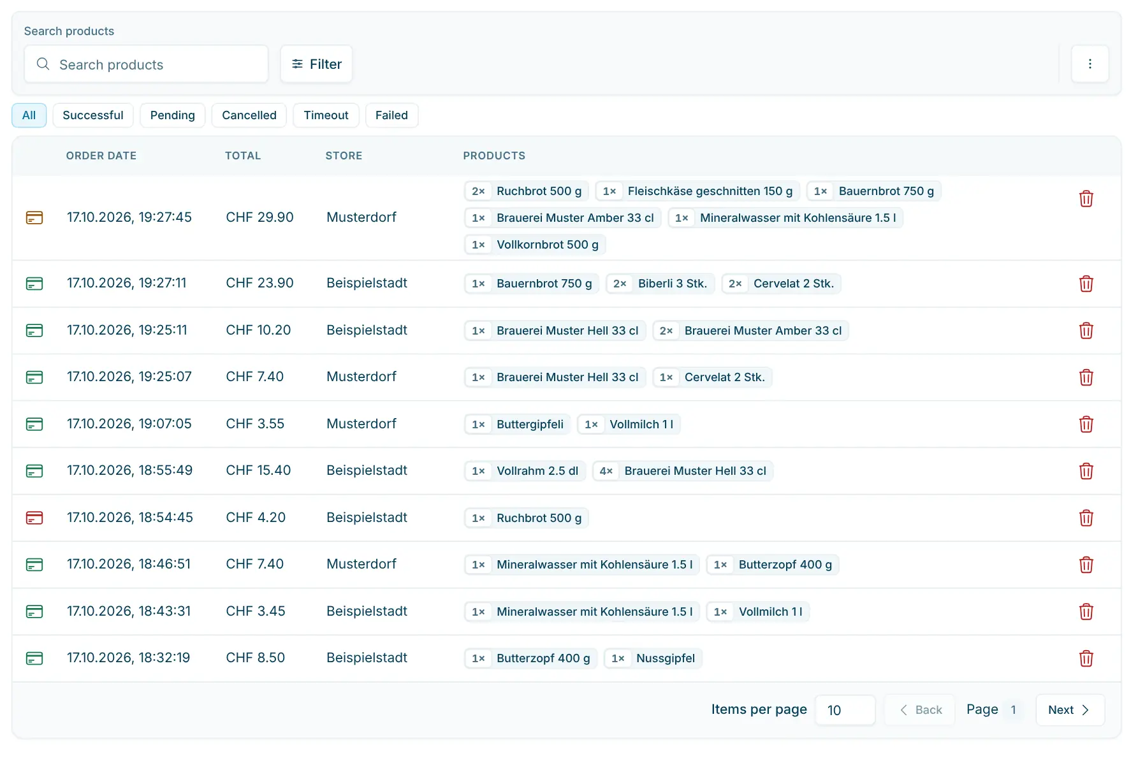1145x761 pixels.
Task: Click the STORE column header
Action: pyautogui.click(x=344, y=156)
